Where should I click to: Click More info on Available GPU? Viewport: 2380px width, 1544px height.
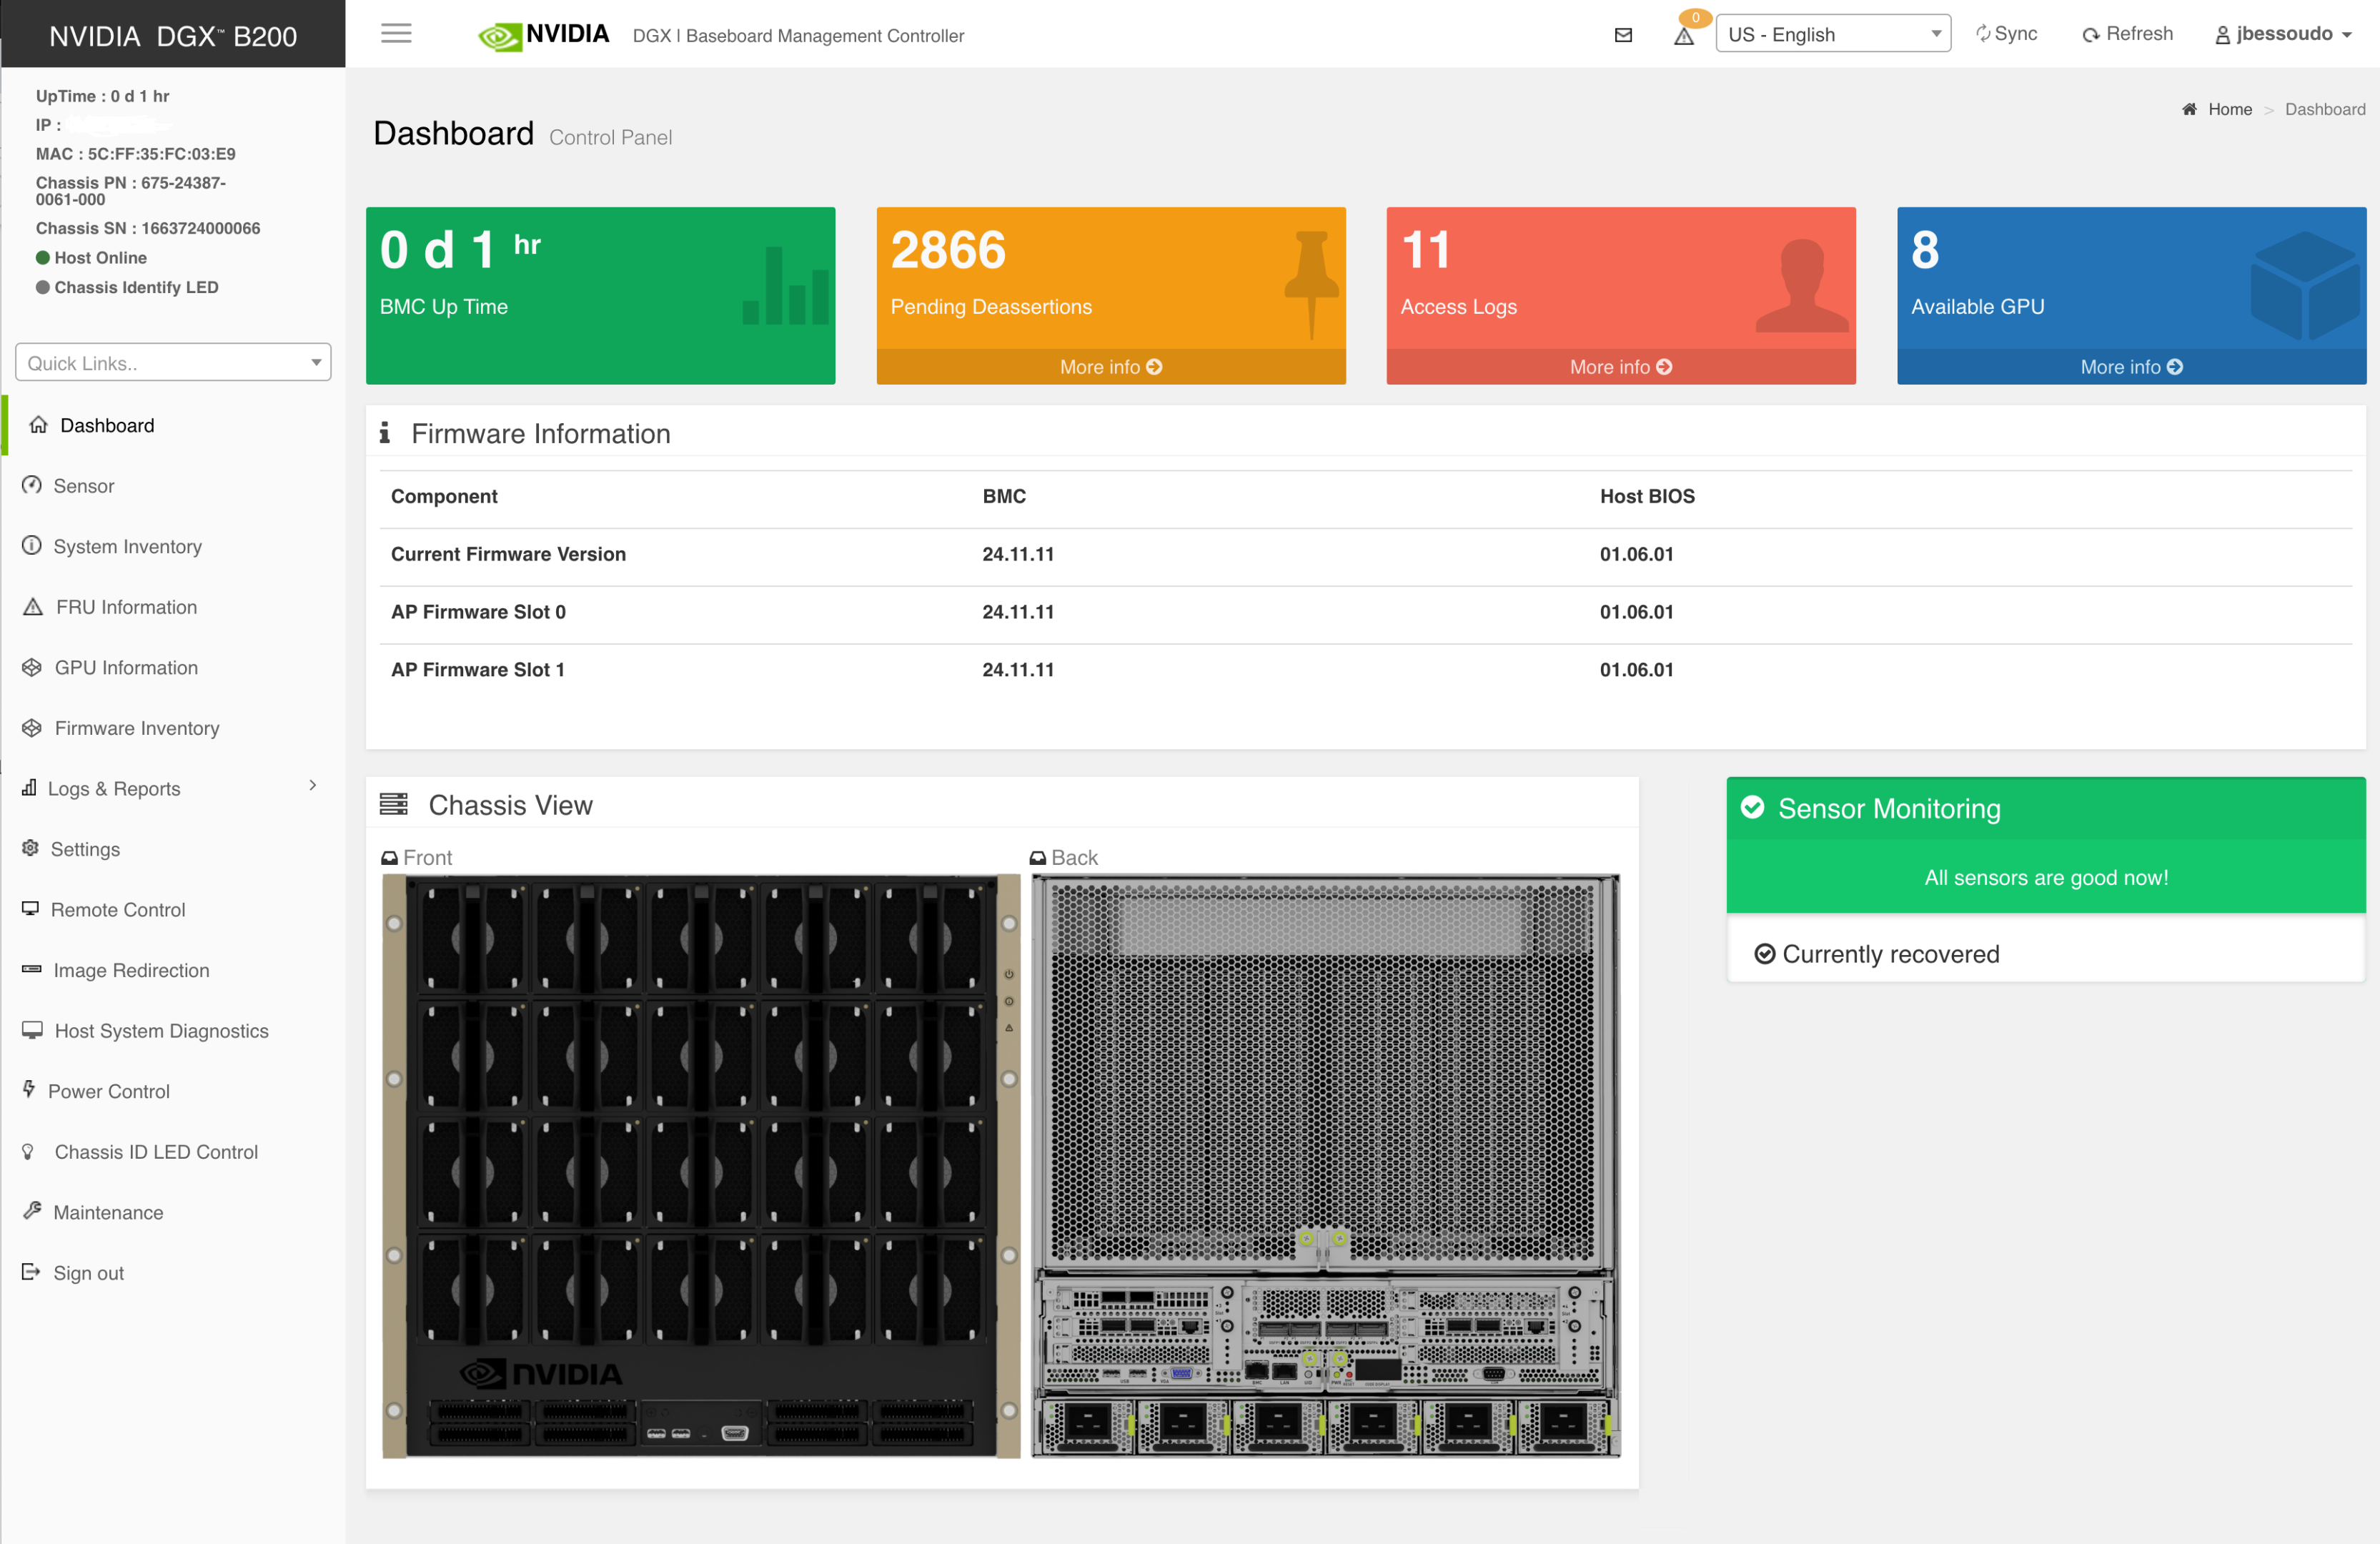[x=2131, y=367]
